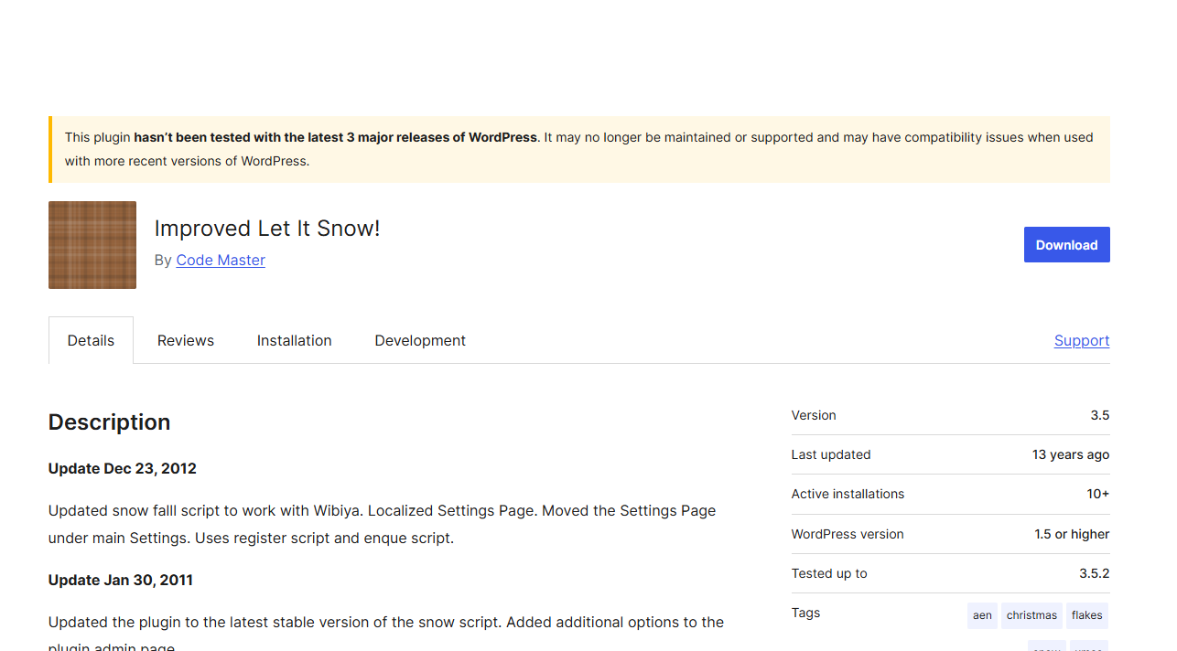Click the Tested up to 3.5.2 value
Image resolution: width=1177 pixels, height=651 pixels.
[1095, 573]
